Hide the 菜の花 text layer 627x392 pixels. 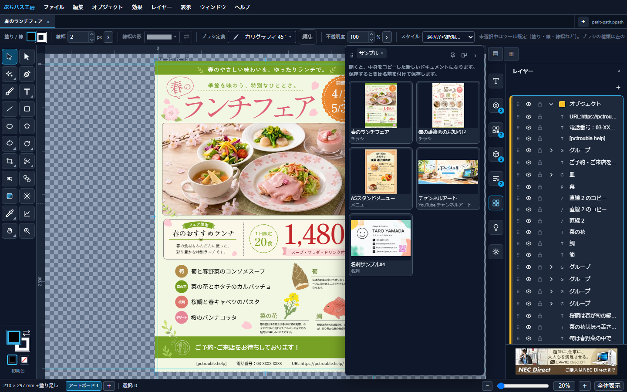coord(529,232)
